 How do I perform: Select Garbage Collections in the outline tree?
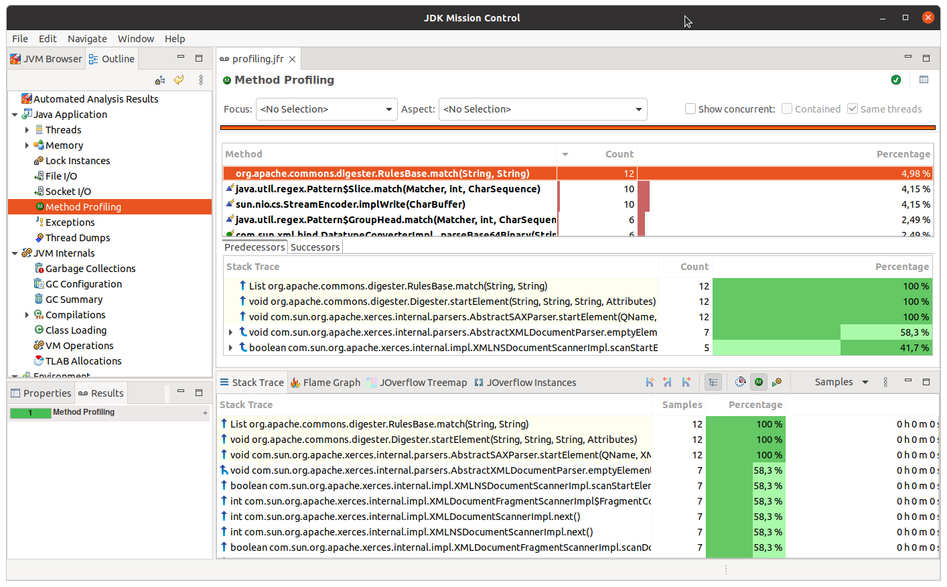90,269
